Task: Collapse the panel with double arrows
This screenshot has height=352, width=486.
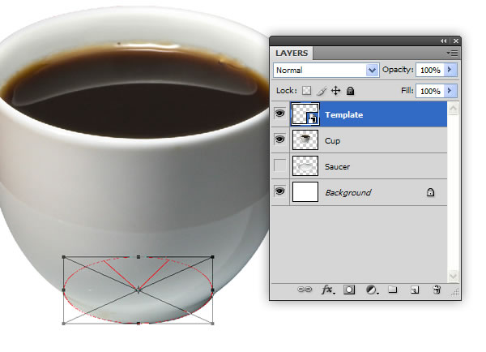Action: 444,41
